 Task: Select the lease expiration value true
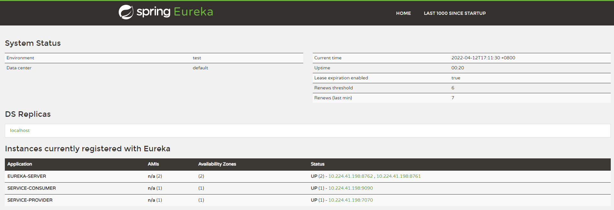click(456, 78)
